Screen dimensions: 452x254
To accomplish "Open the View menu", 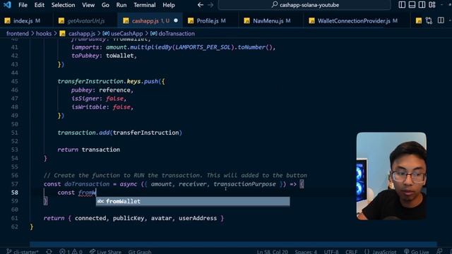I will point(88,5).
